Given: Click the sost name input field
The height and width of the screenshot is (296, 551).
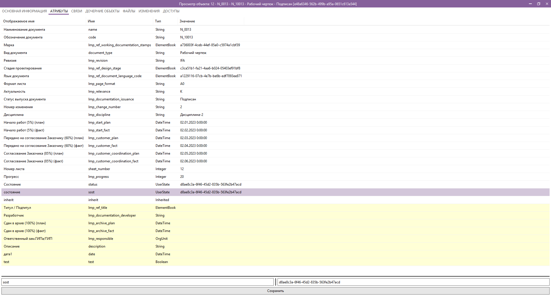Looking at the screenshot, I should (x=138, y=282).
